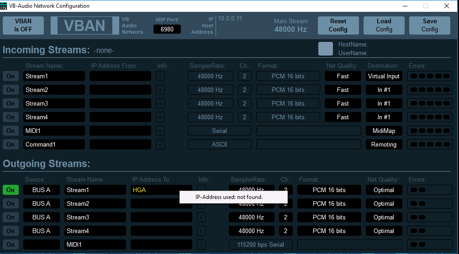Open 115200 bps Serial selector for MIDI1
459x254 pixels.
pos(260,244)
